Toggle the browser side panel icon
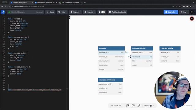The image size is (196, 110). [x=187, y=6]
